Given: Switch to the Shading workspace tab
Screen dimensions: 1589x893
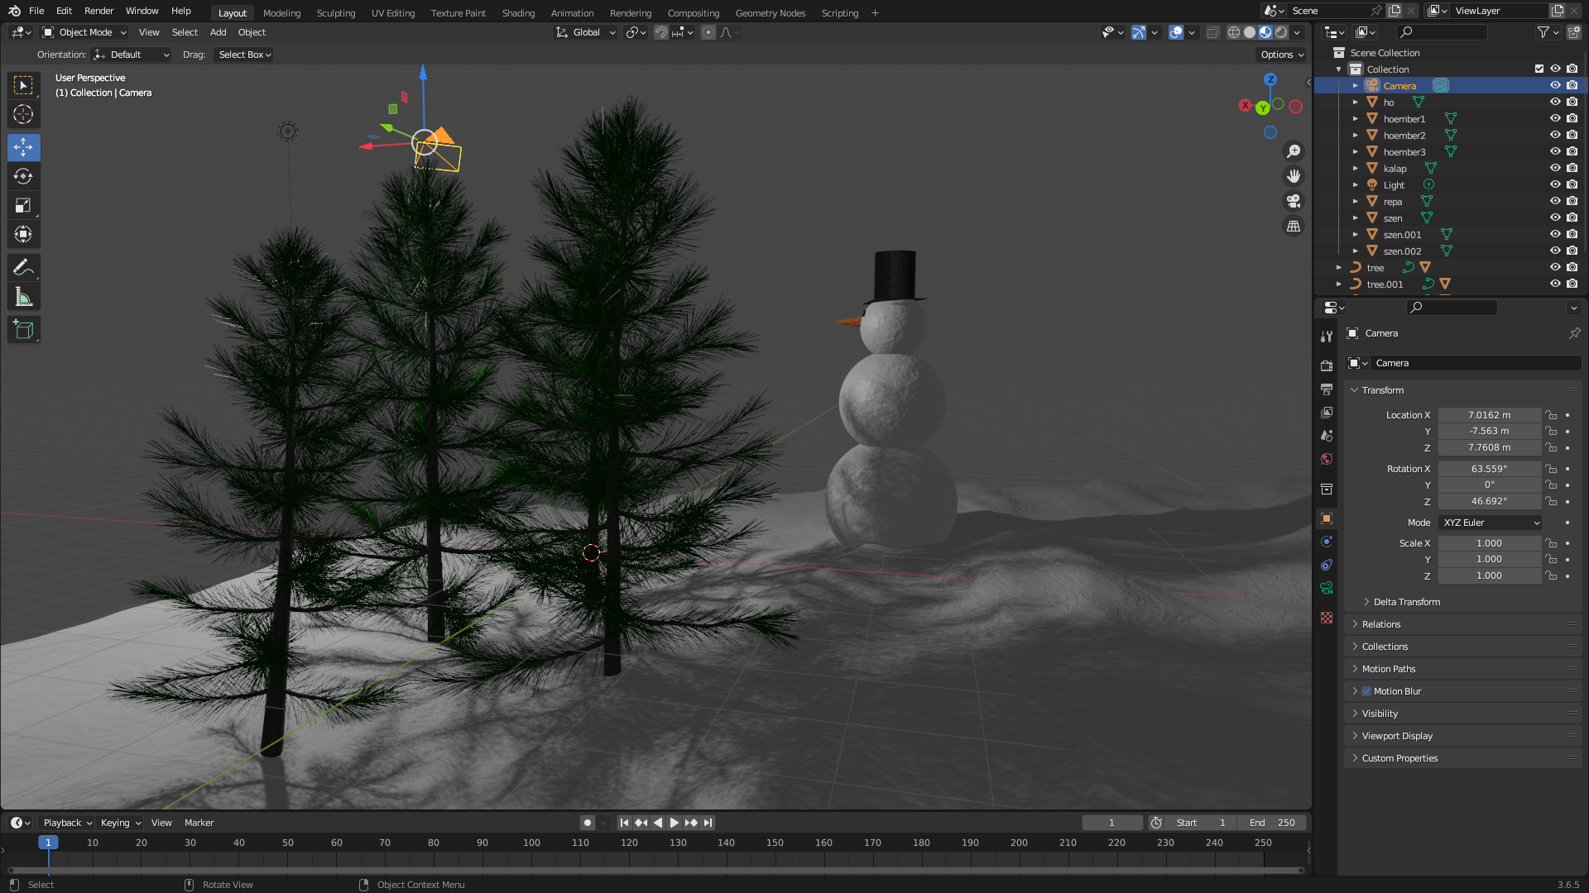Looking at the screenshot, I should (x=518, y=12).
